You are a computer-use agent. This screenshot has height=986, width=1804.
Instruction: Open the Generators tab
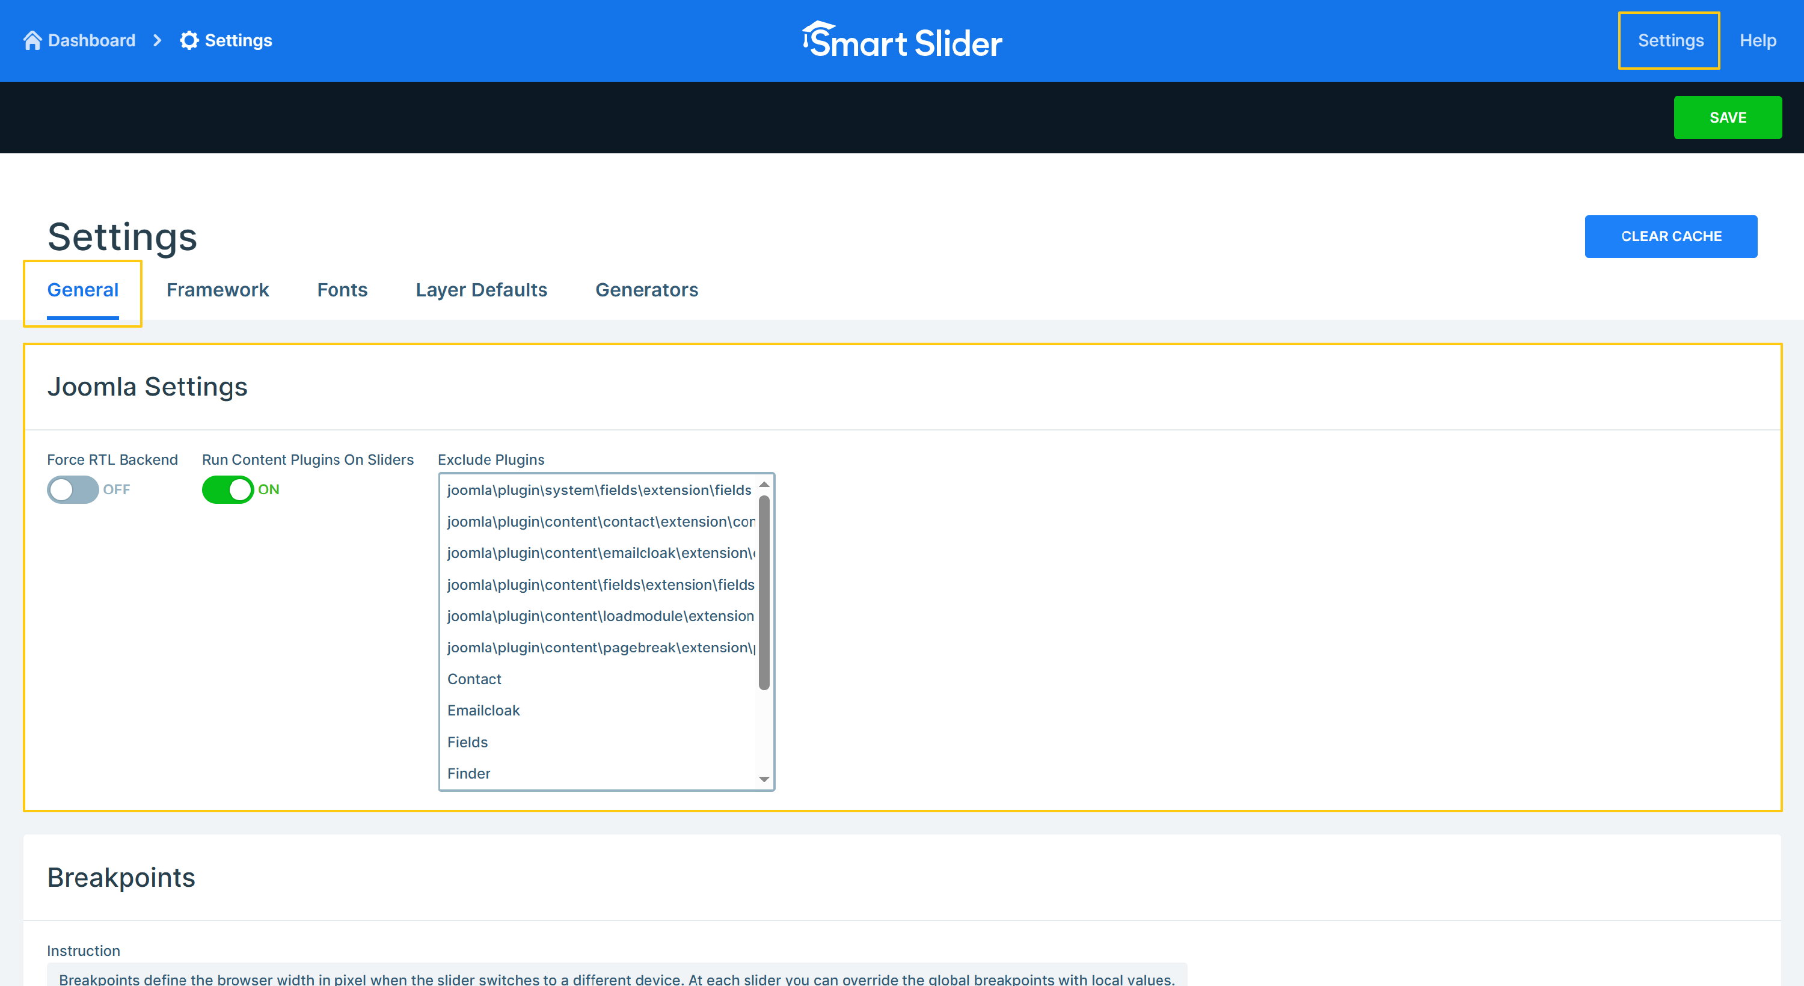646,290
